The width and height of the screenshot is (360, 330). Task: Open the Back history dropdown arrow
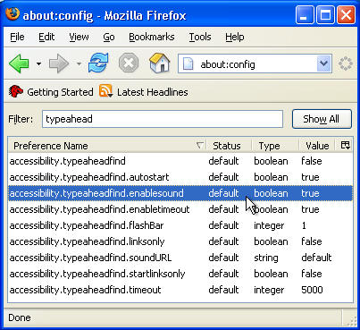pos(38,63)
